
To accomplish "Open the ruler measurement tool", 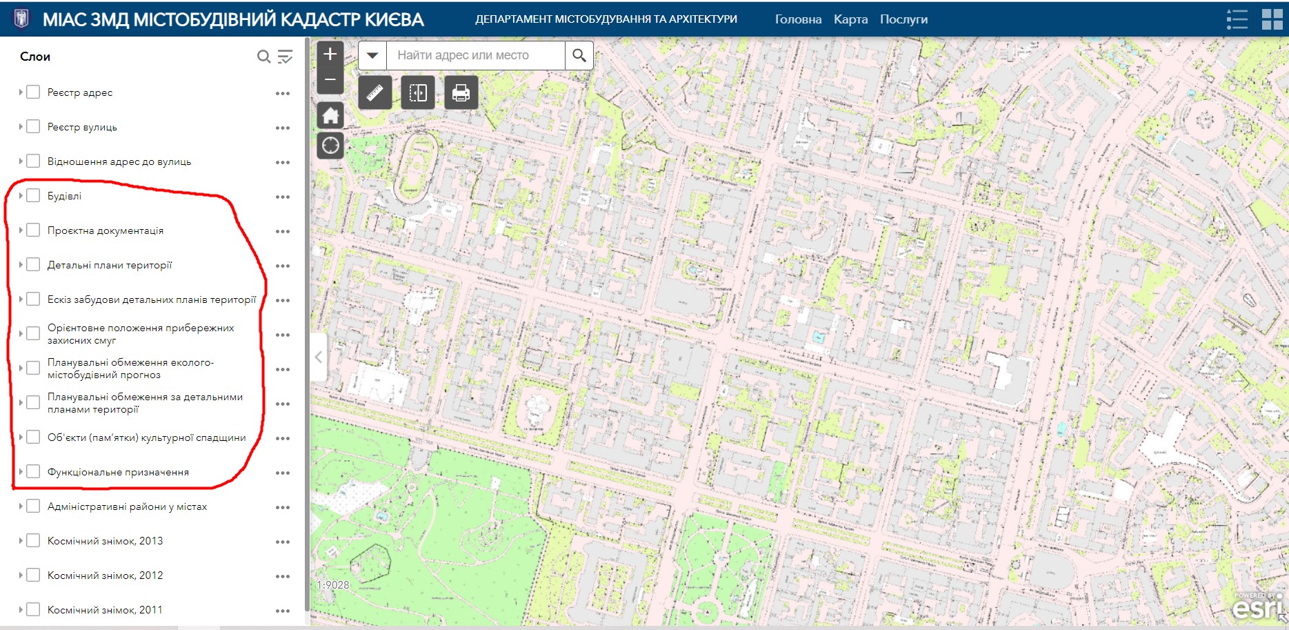I will tap(375, 92).
